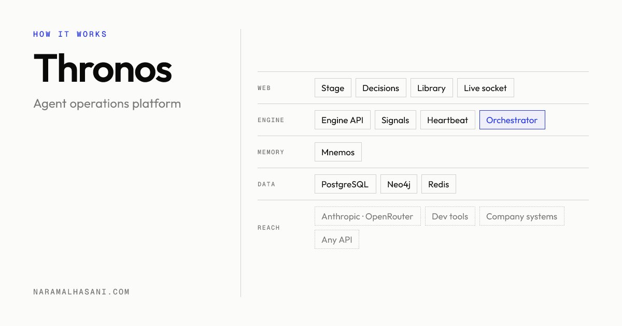Select the Engine API box
Viewport: 622px width, 326px height.
pos(343,120)
